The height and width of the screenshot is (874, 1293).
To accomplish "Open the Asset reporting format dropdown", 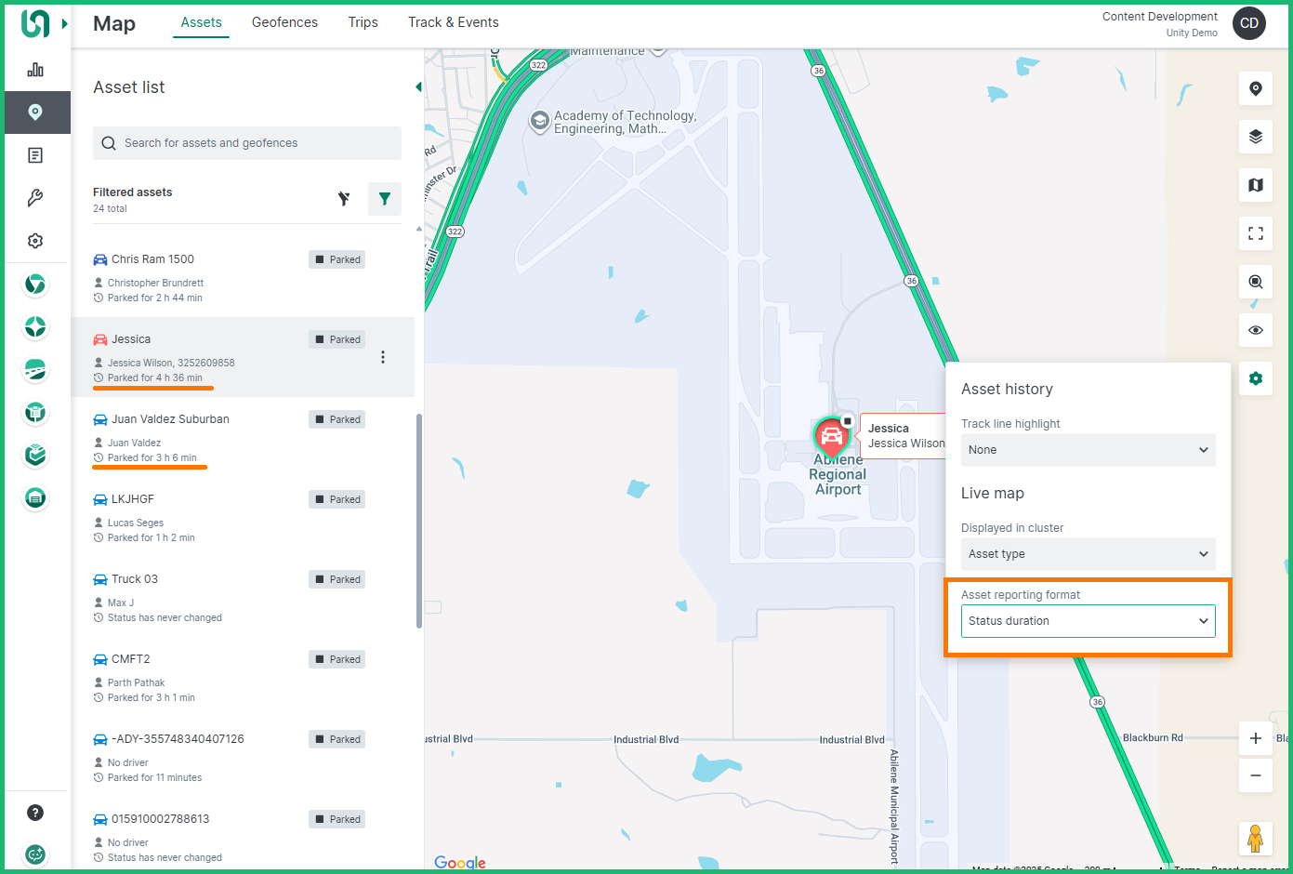I will tap(1088, 621).
